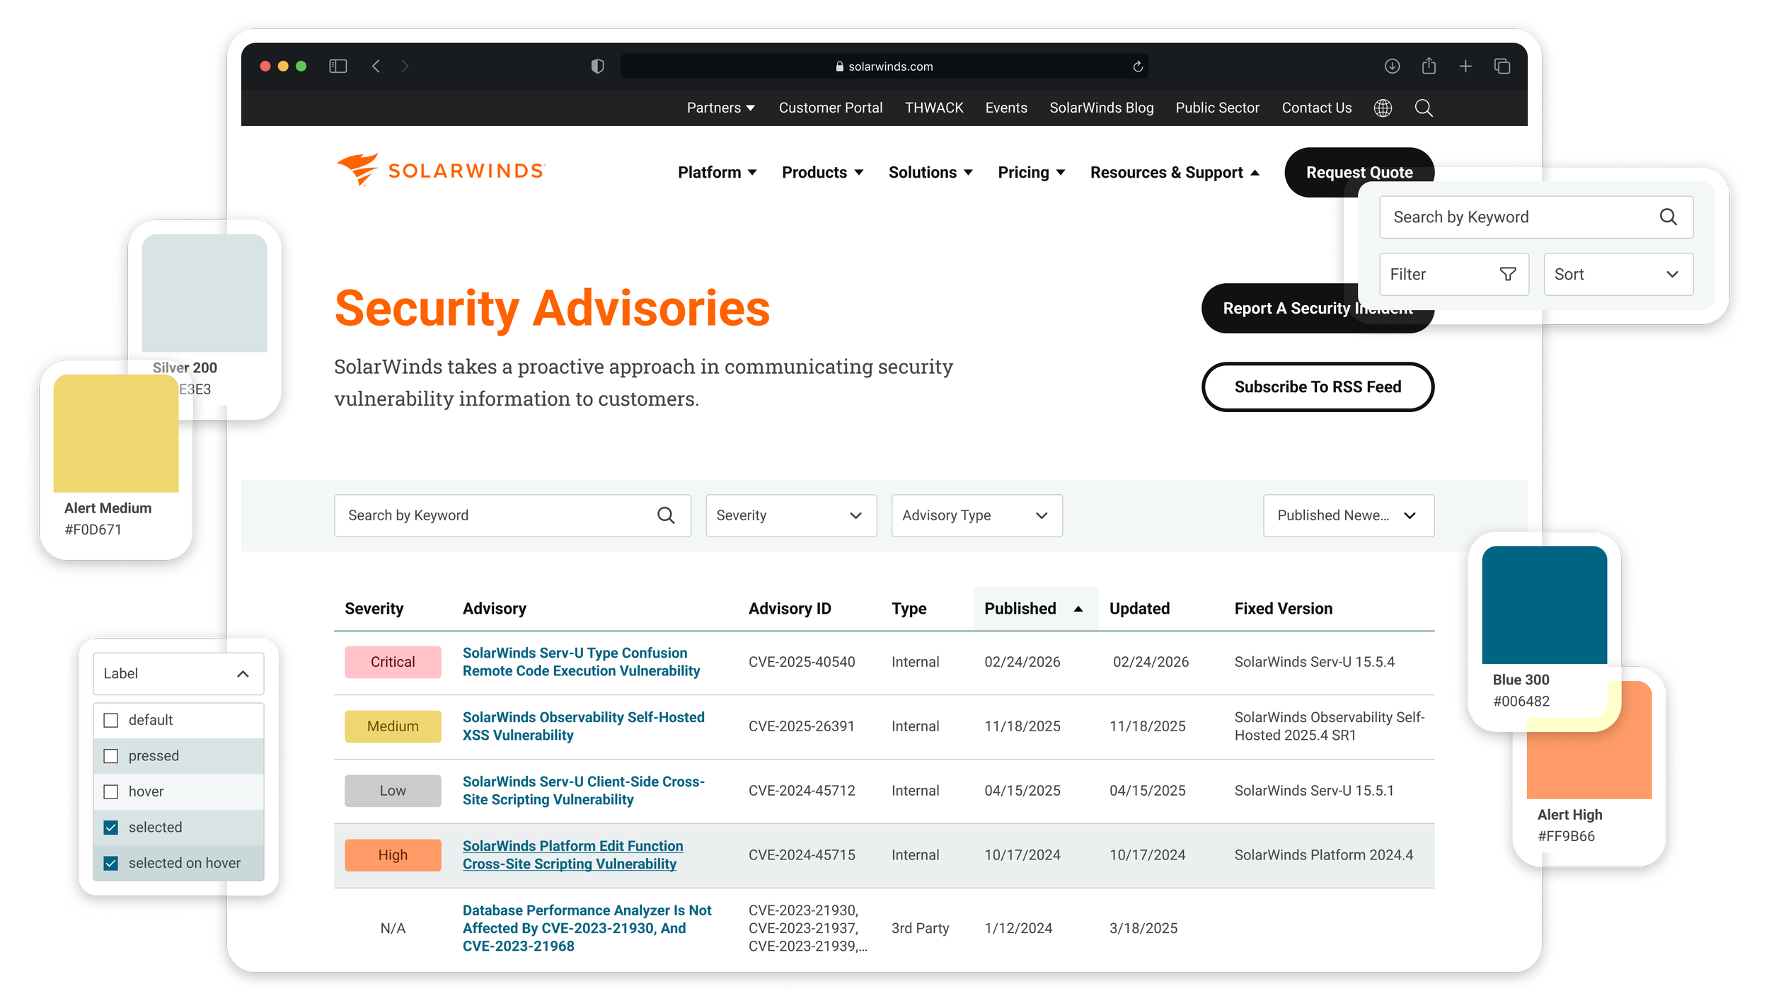Viewport: 1769px width, 1001px height.
Task: Click the reload page icon in address bar
Action: tap(1138, 67)
